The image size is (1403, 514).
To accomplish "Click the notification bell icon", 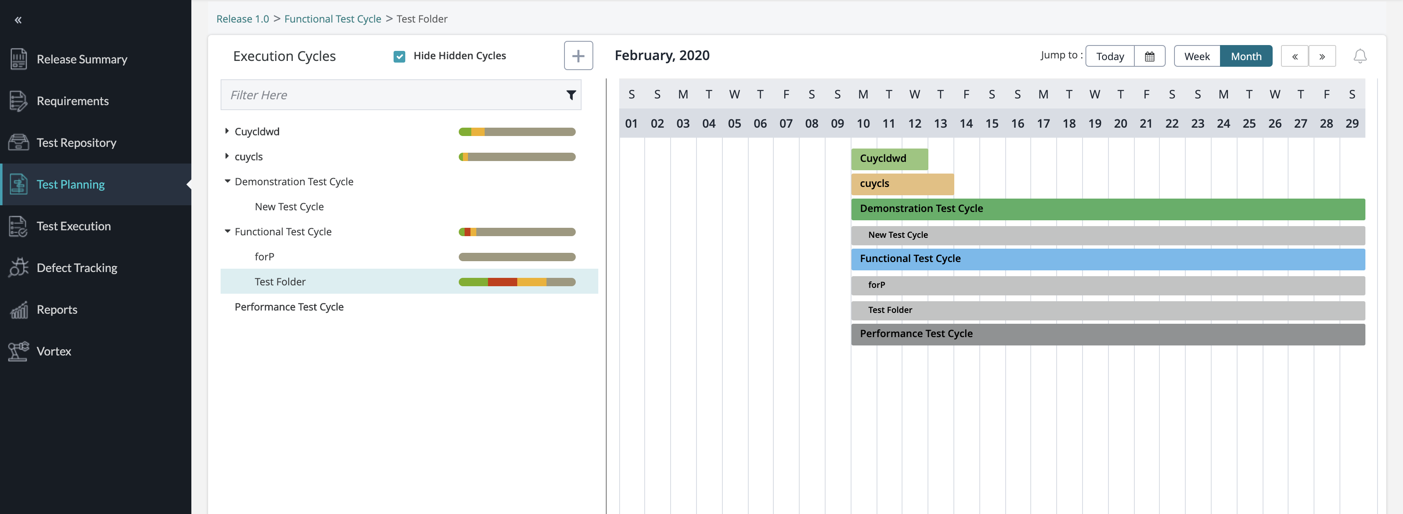I will [1360, 56].
